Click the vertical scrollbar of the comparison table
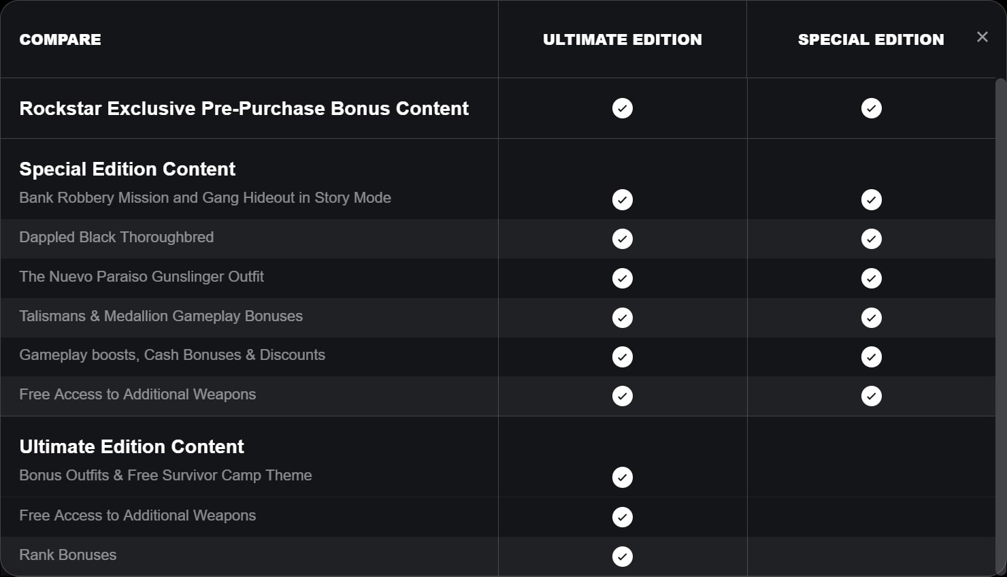1007x577 pixels. point(1000,327)
